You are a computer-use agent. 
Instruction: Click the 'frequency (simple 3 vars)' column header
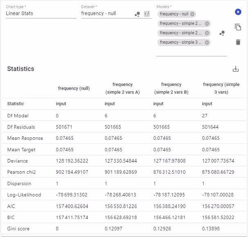[x=221, y=88]
